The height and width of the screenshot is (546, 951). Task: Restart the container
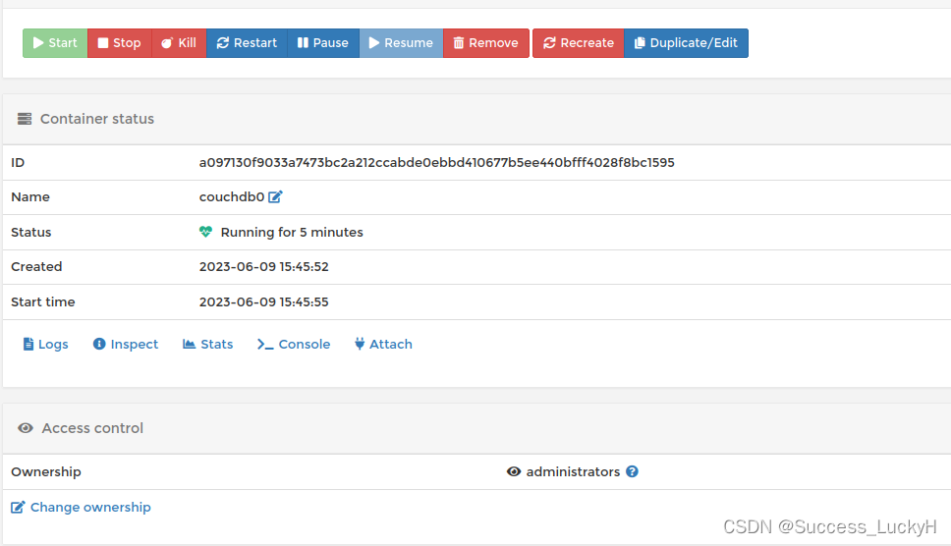(x=247, y=43)
